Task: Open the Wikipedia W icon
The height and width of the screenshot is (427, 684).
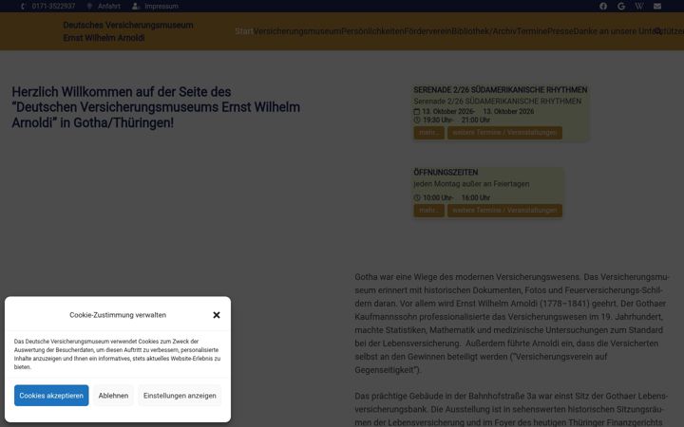Action: (639, 6)
